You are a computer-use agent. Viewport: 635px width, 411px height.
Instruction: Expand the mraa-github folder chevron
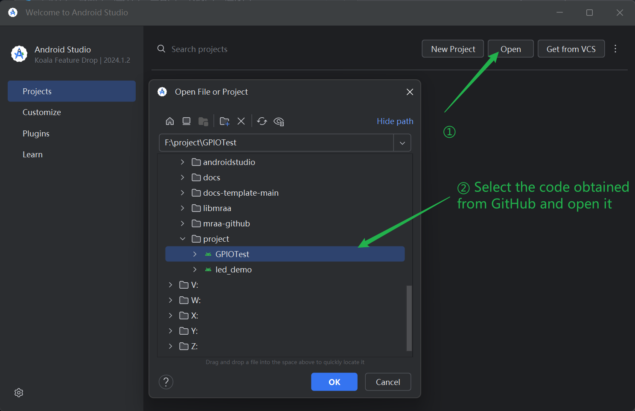pyautogui.click(x=182, y=223)
